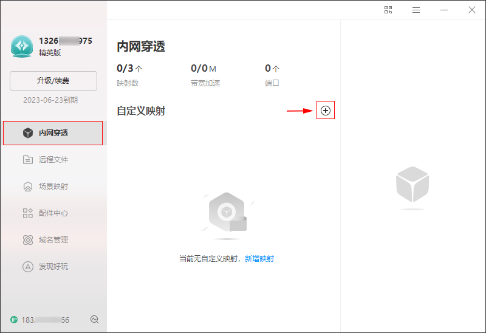Go to 场景映射 in the sidebar
The width and height of the screenshot is (486, 333).
[53, 187]
